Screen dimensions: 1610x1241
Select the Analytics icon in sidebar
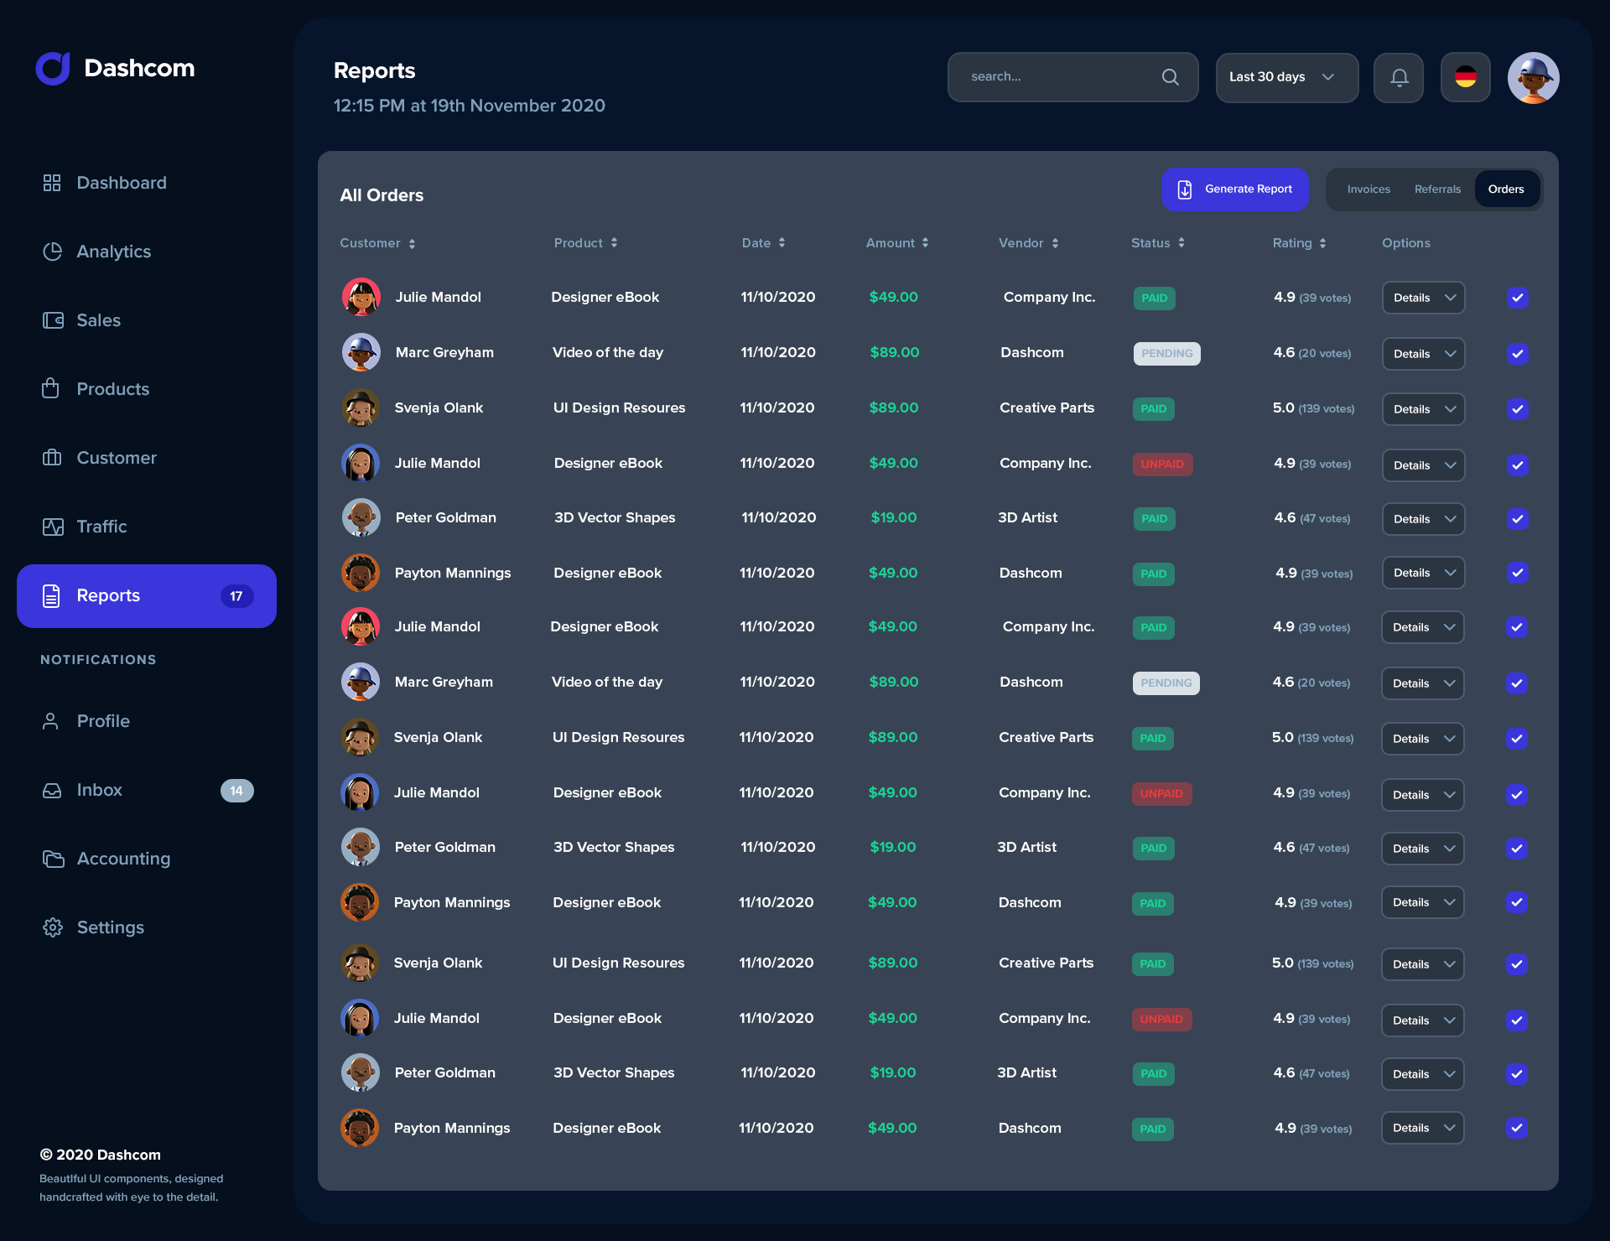(52, 251)
